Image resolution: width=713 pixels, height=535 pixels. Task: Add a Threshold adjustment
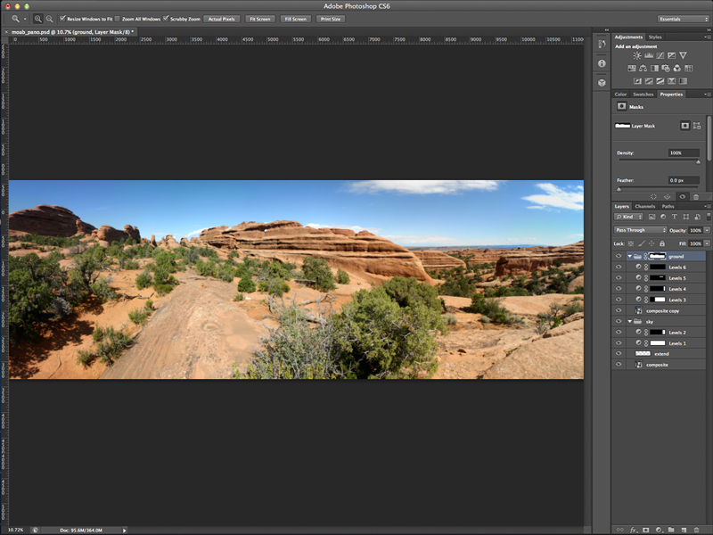660,81
